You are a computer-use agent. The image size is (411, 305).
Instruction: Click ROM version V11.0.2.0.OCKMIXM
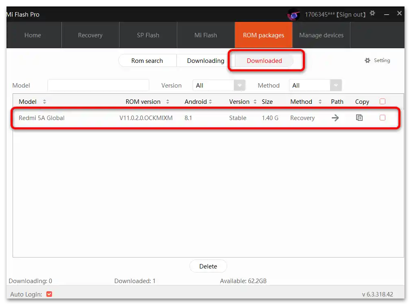(x=146, y=118)
